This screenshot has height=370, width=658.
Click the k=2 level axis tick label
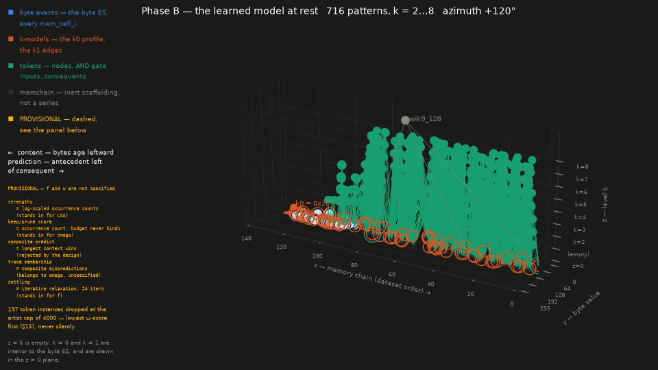coord(578,242)
